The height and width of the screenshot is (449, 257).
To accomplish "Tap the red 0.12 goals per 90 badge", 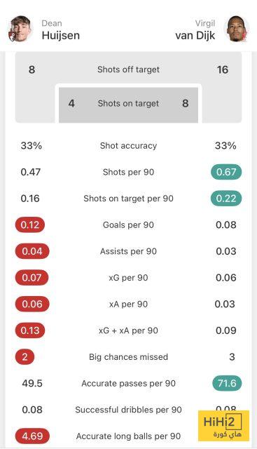I will [x=30, y=224].
